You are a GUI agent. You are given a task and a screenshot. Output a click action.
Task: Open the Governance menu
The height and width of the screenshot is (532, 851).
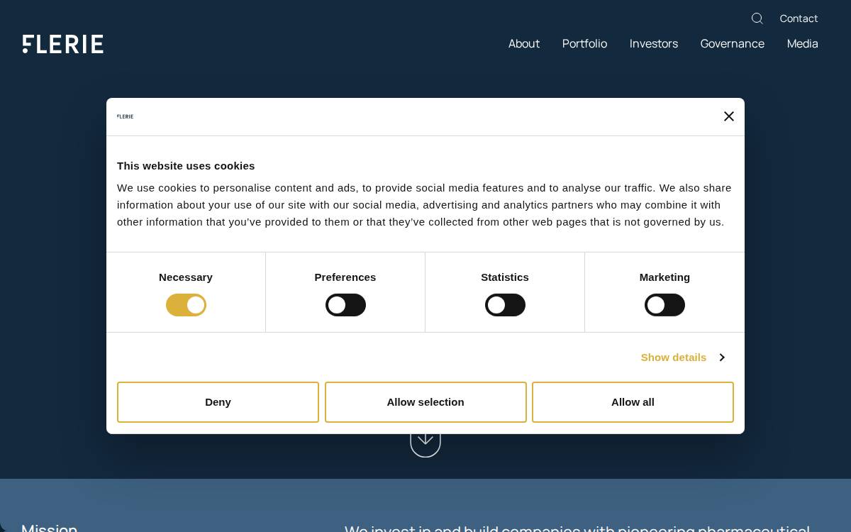click(733, 44)
